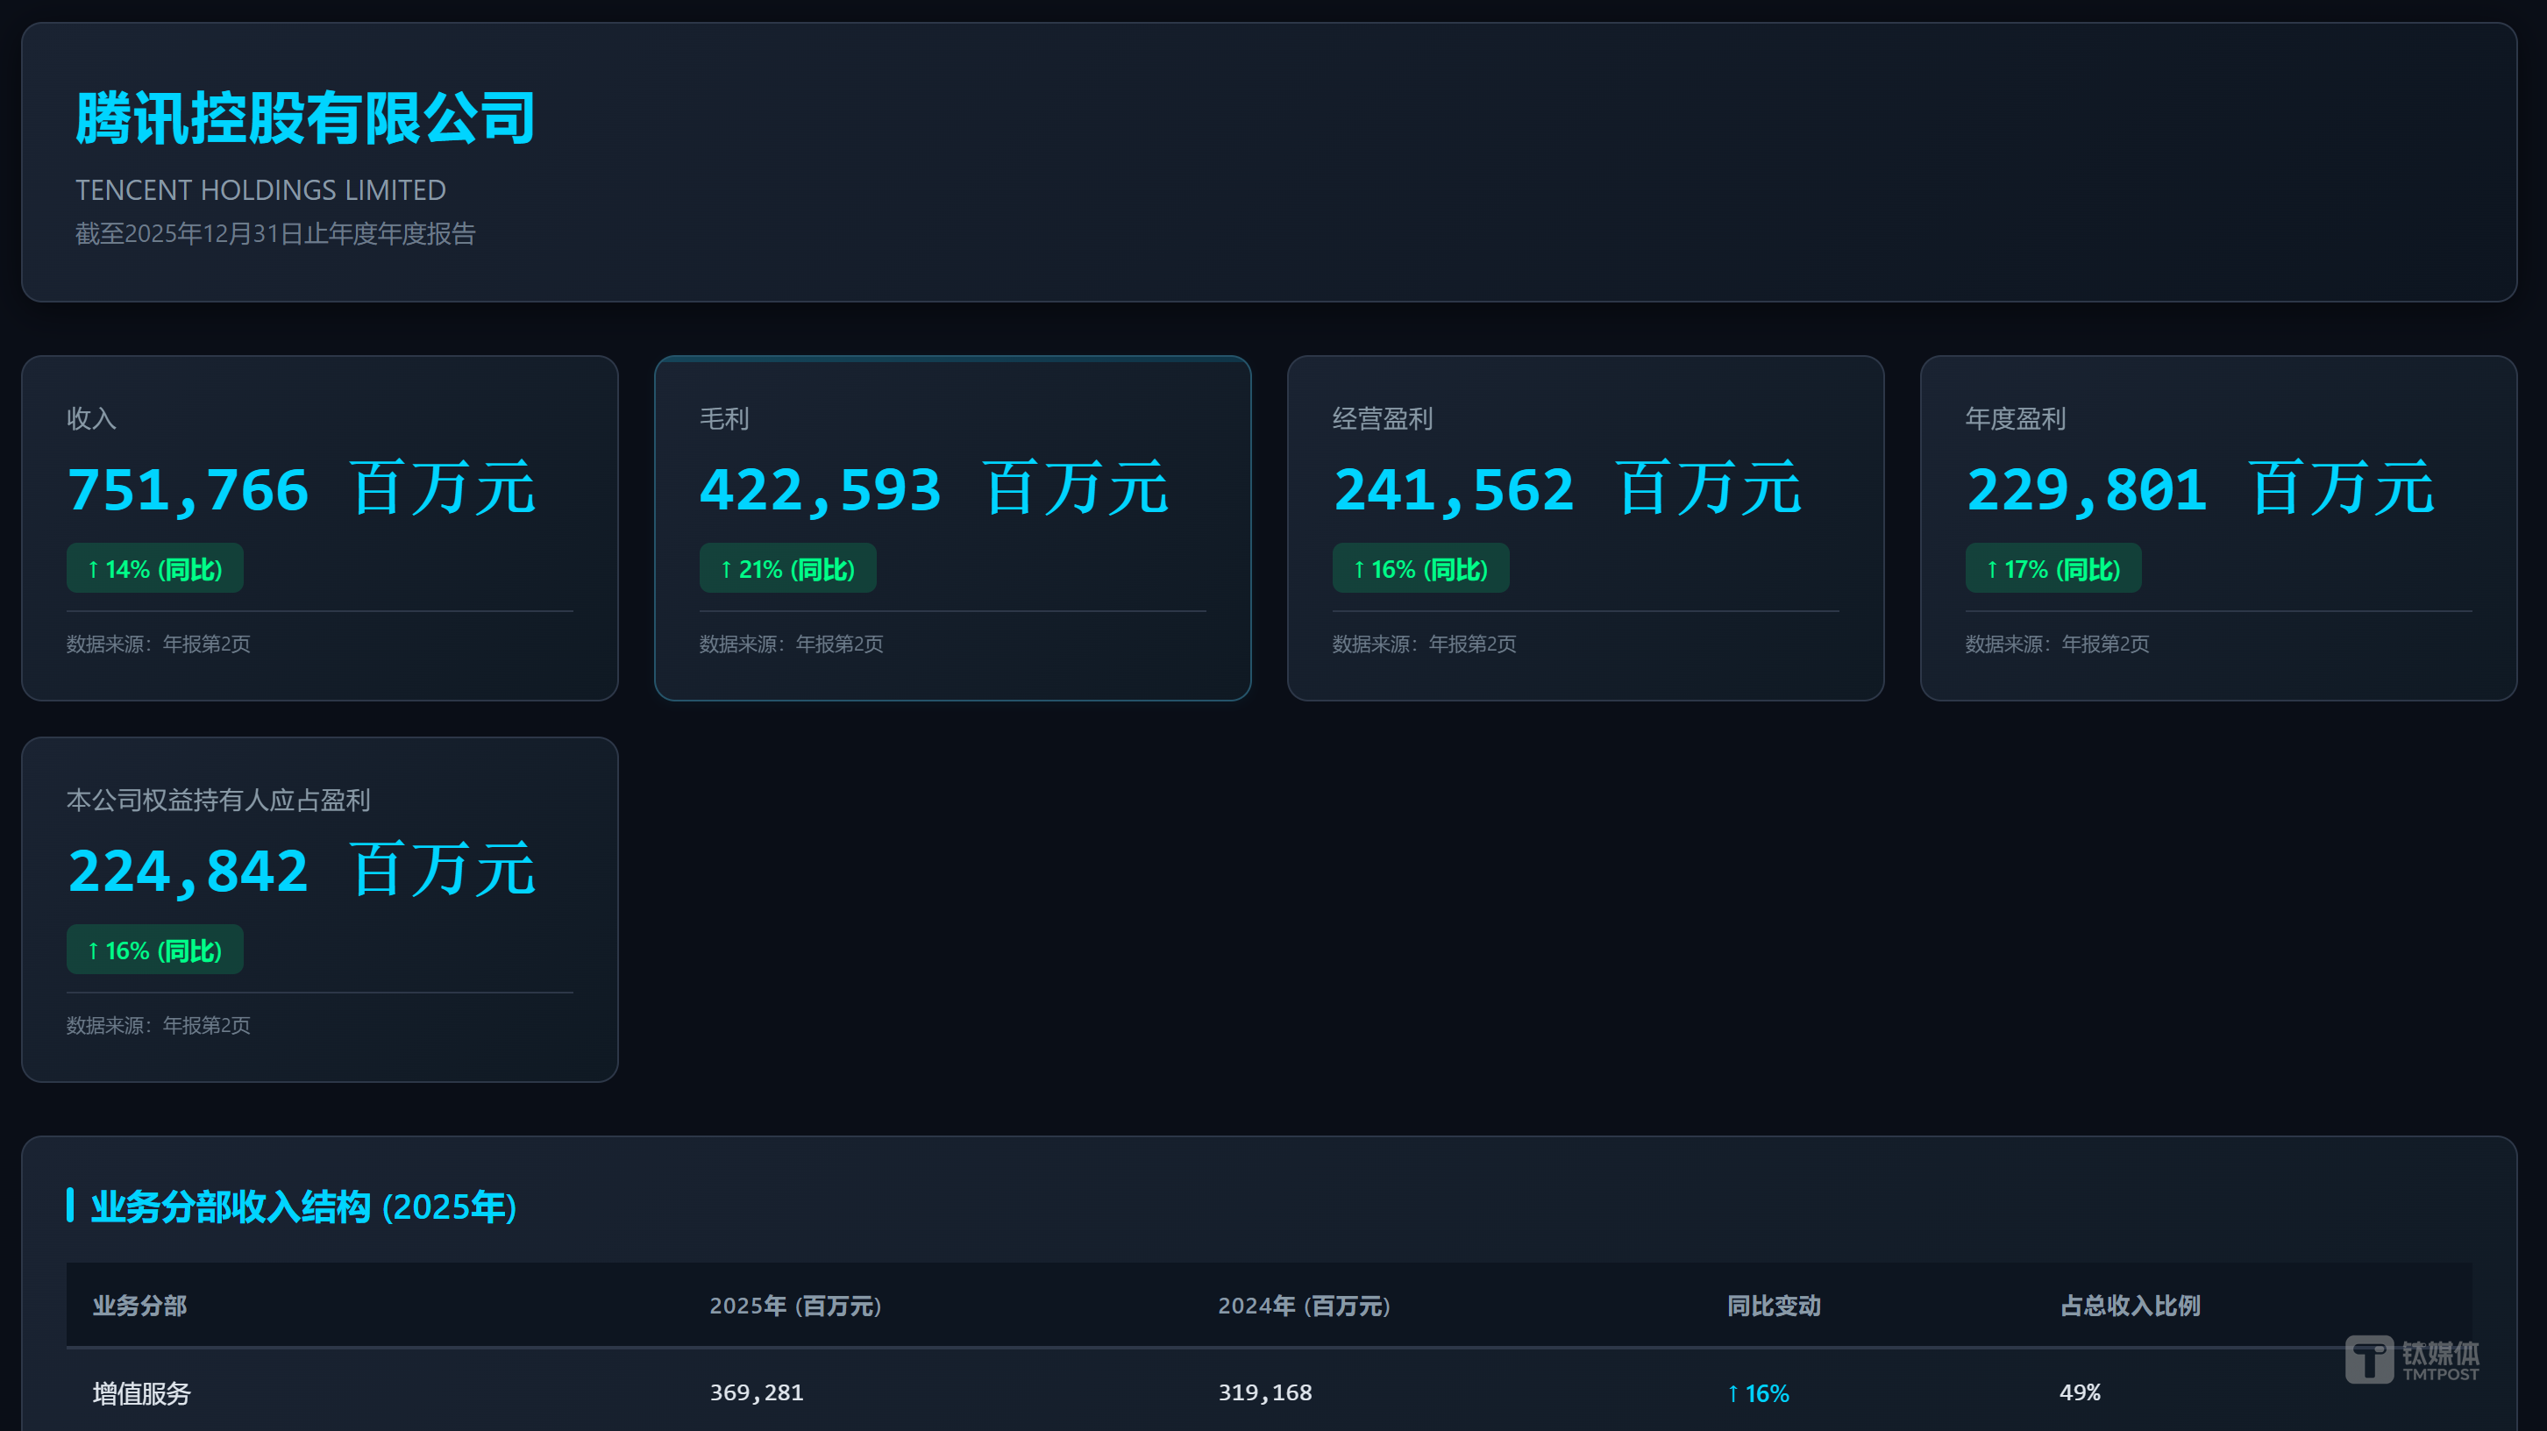Select the 年度盈利 card value 229,801

pos(2086,489)
